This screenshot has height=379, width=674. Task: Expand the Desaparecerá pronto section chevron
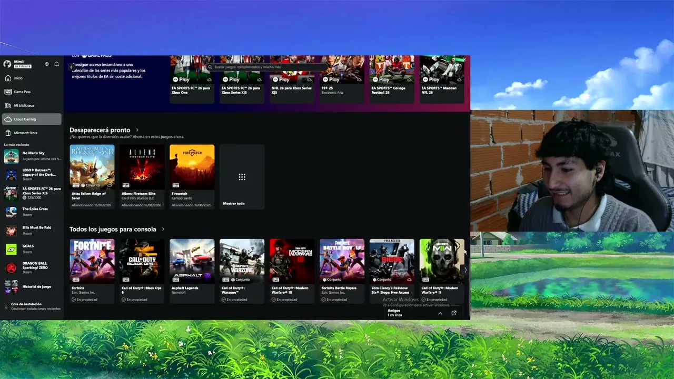(x=137, y=130)
